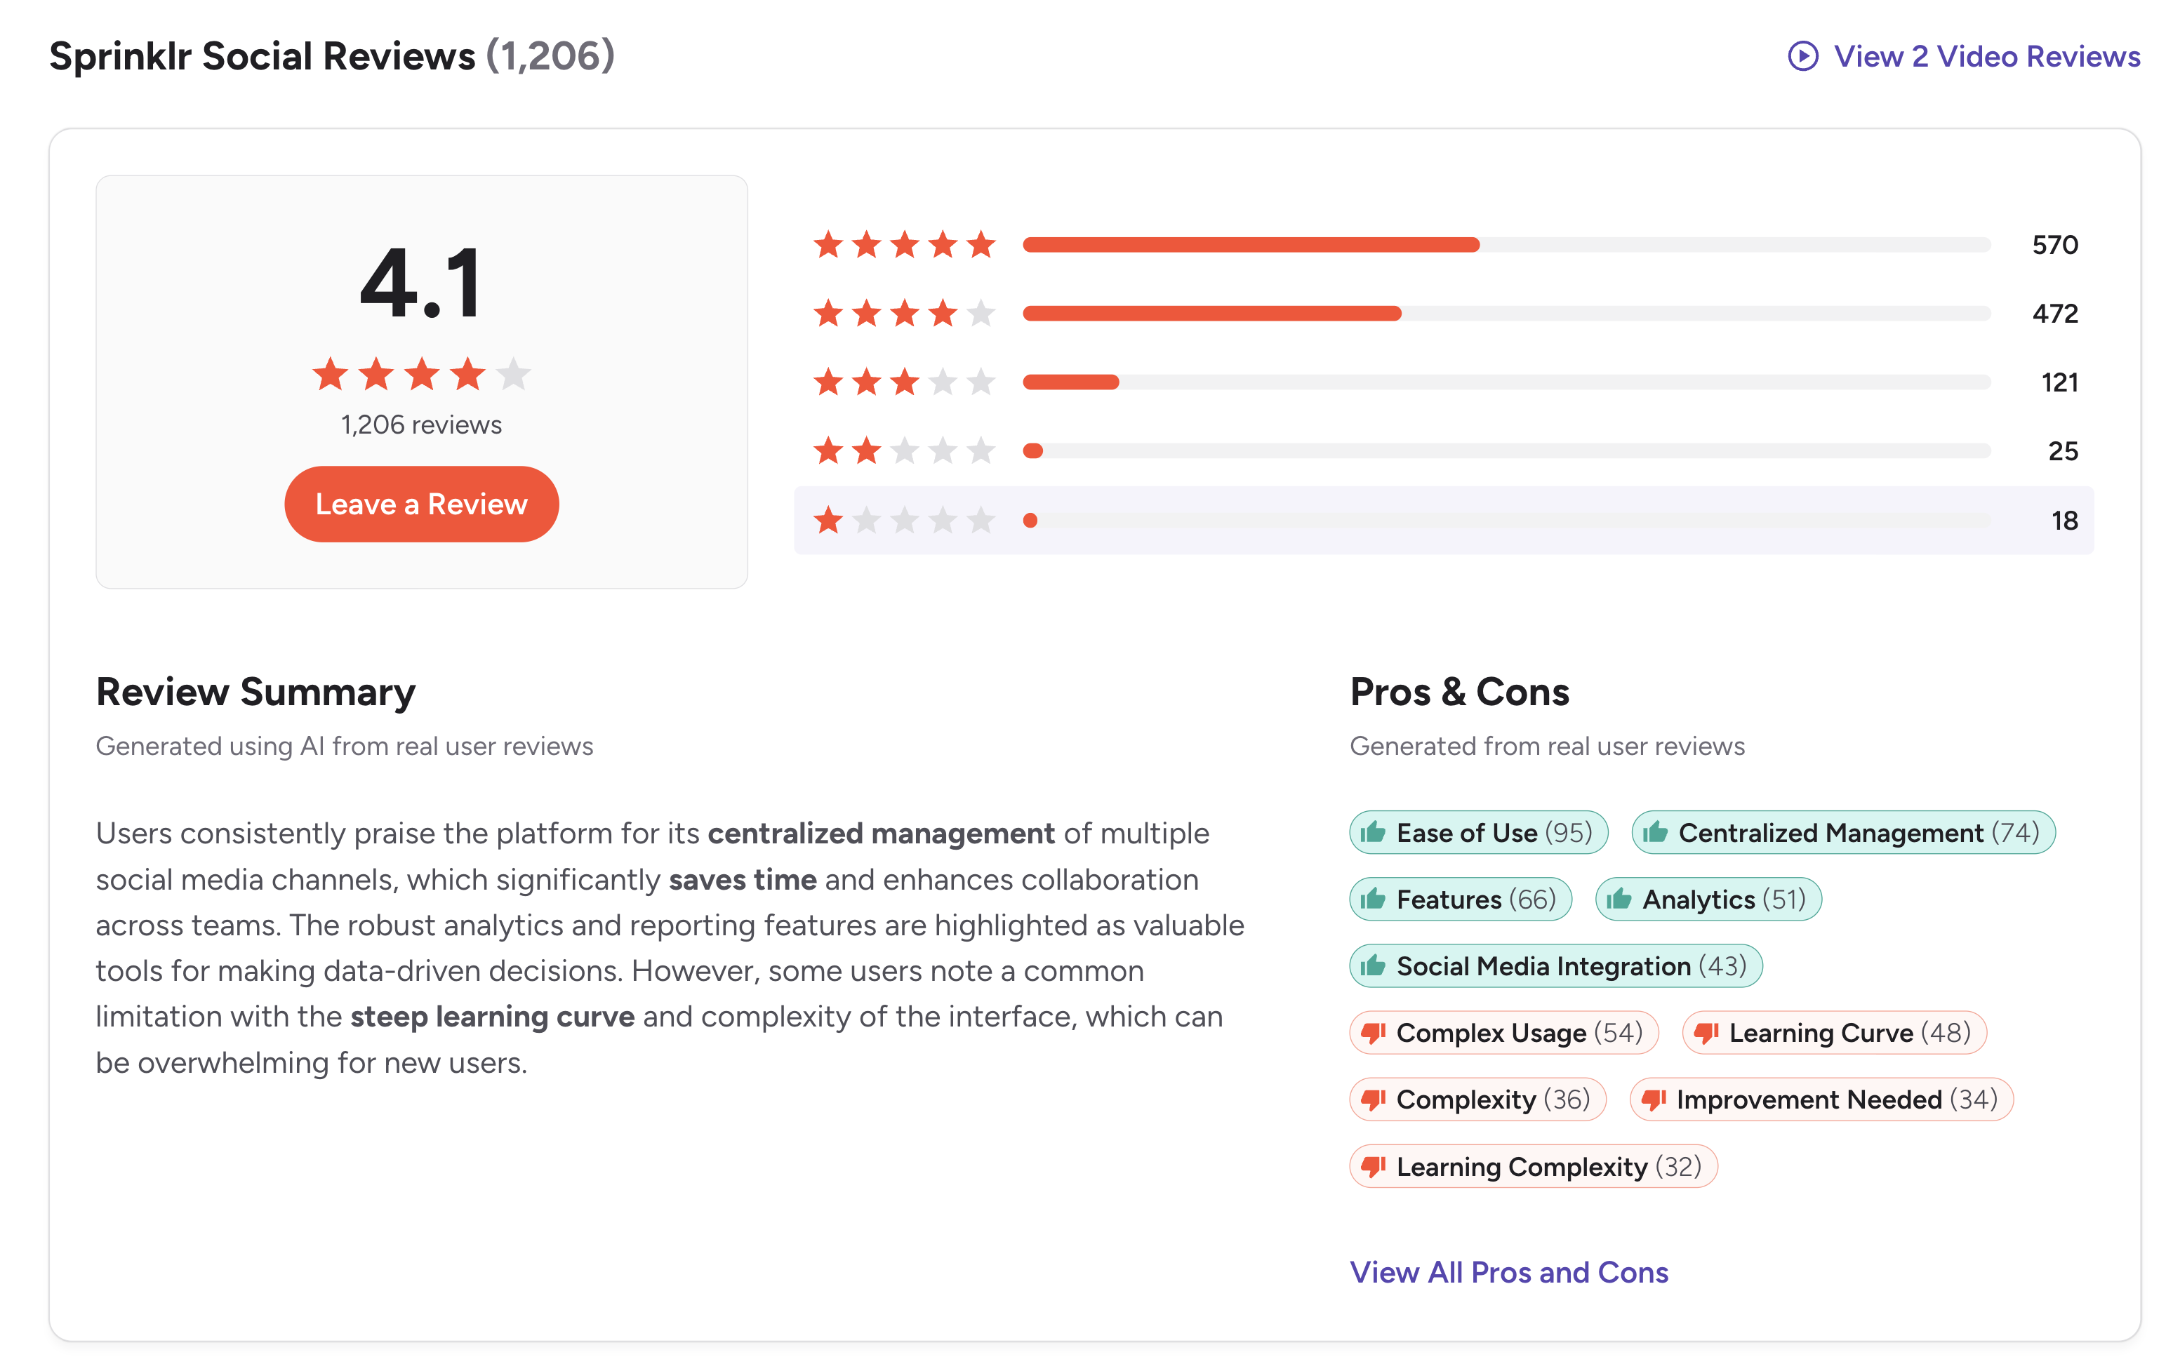Click the play icon beside View 2 Video Reviews
The width and height of the screenshot is (2173, 1364).
[1802, 56]
